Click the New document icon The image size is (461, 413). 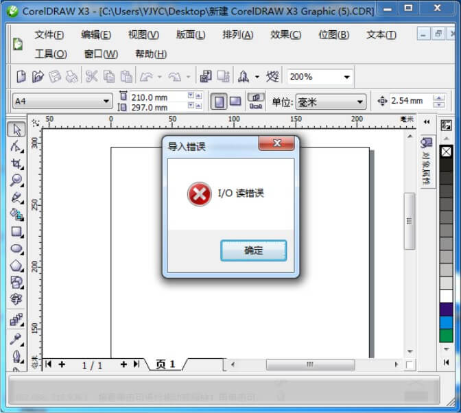(x=21, y=77)
